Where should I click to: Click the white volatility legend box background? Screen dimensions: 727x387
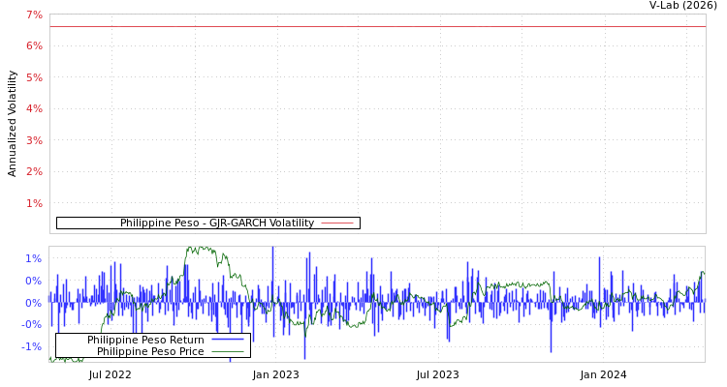87,223
